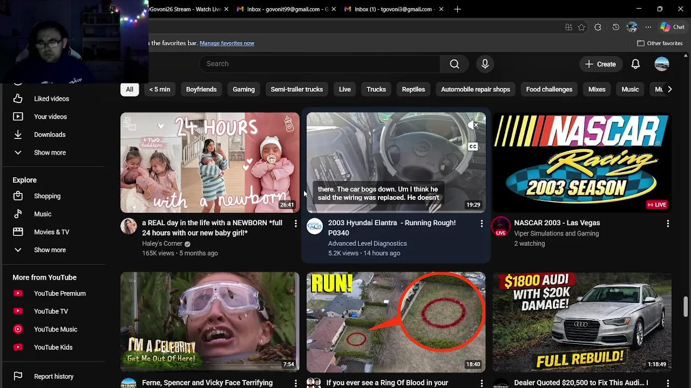Open a new browser tab

pos(457,9)
